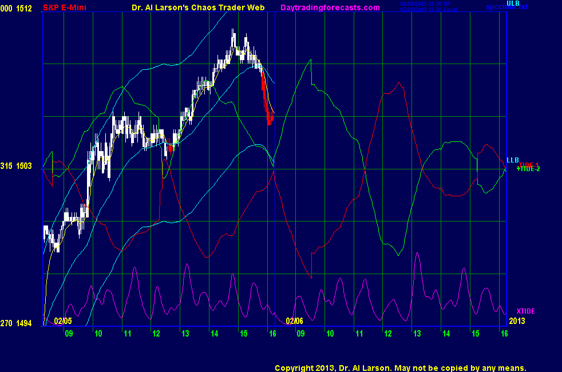The image size is (562, 372).
Task: Click the red TIDE 1 legend label
Action: 529,164
